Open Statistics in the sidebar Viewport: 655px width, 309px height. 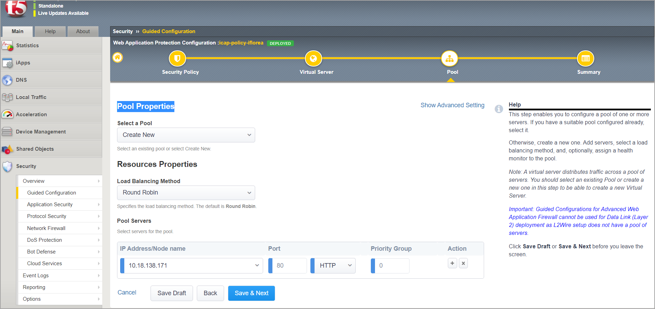(27, 46)
